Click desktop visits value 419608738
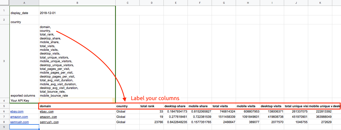This screenshot has height=130, width=341. (x=272, y=117)
